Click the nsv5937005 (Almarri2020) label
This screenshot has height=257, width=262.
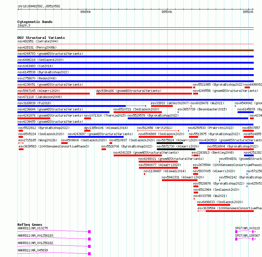pyautogui.click(x=214, y=171)
